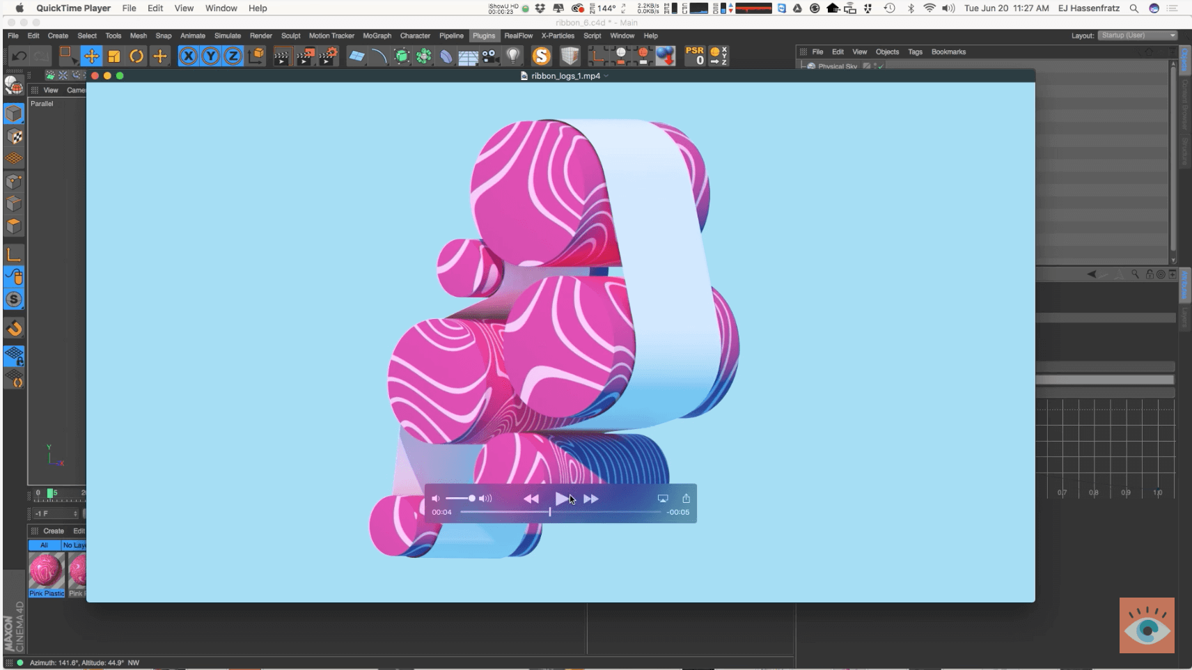Disable the X axis lock
This screenshot has height=670, width=1192.
tap(189, 56)
